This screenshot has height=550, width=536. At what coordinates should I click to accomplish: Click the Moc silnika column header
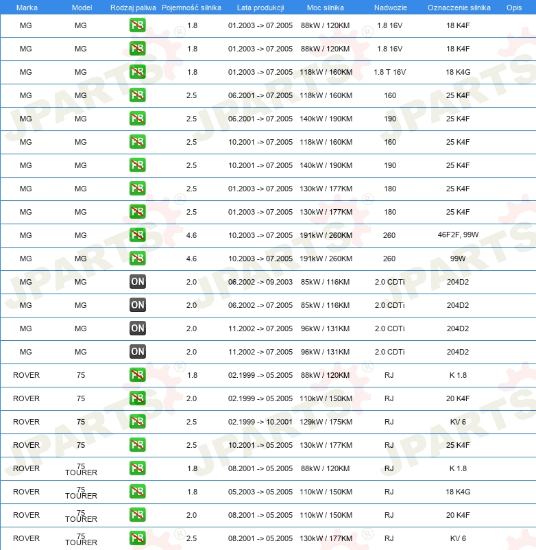pyautogui.click(x=326, y=8)
